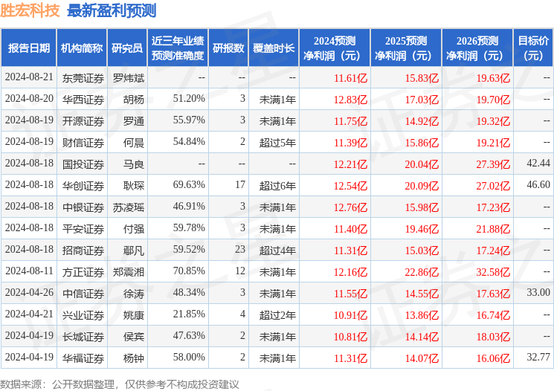The height and width of the screenshot is (391, 554).
Task: Click researcher name 鄢凡
Action: [x=134, y=251]
